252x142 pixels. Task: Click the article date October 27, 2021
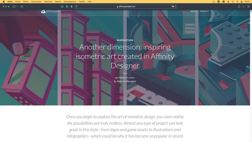click(125, 78)
